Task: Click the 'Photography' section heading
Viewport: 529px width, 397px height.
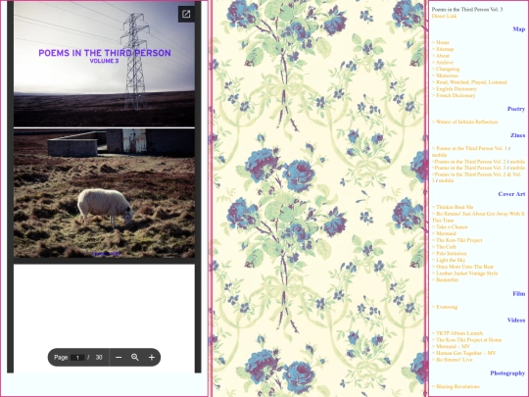Action: pos(507,373)
